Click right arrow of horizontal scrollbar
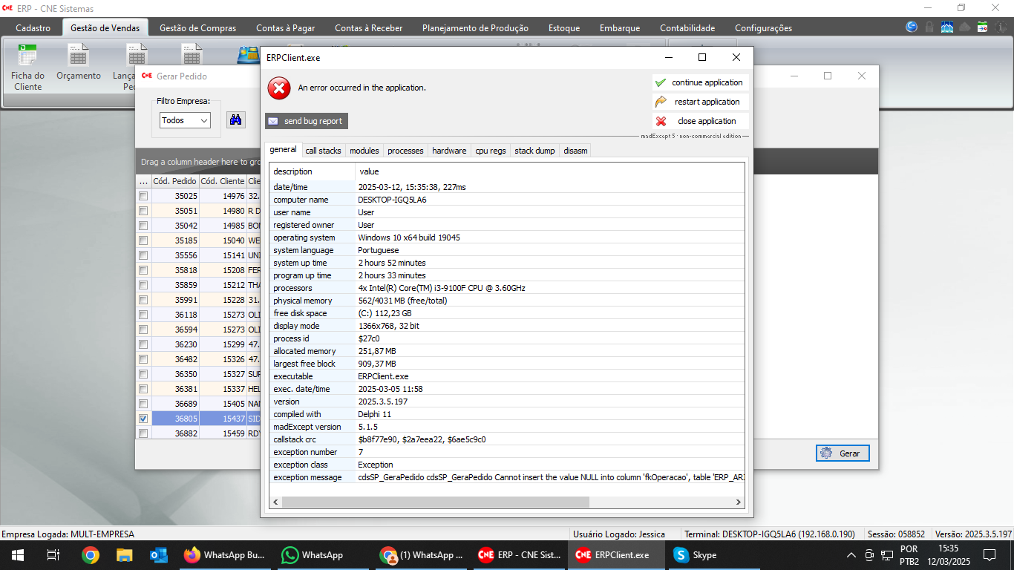The width and height of the screenshot is (1014, 570). pos(739,502)
